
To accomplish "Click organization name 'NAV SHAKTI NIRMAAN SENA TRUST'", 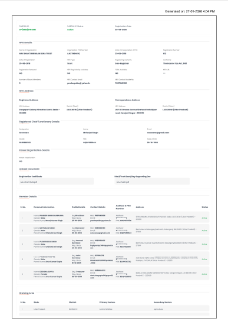I will [x=36, y=54].
